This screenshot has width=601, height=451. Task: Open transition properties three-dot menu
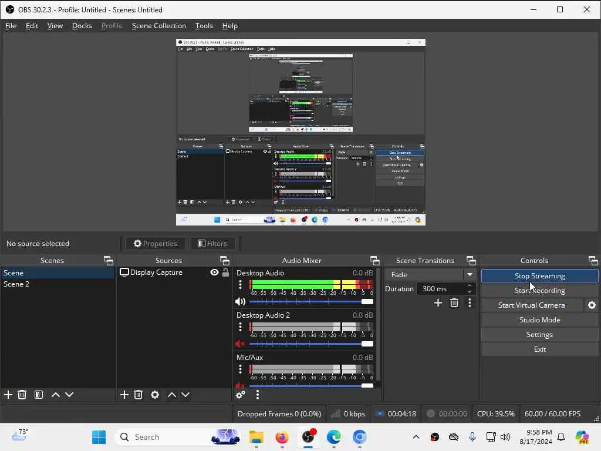470,303
